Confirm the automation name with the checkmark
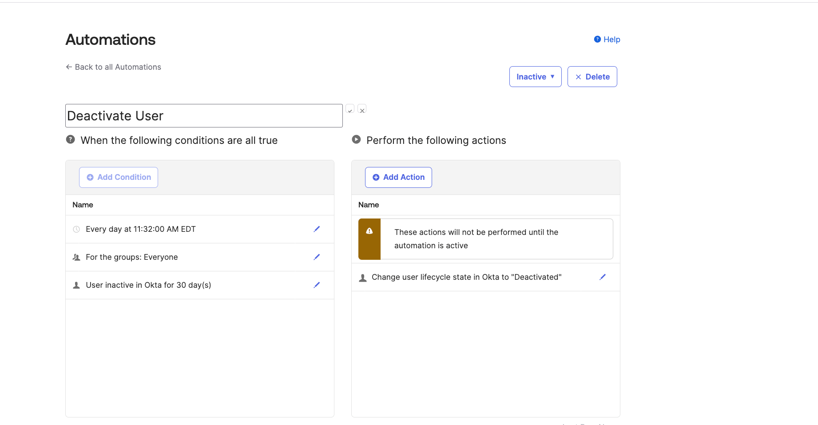 pyautogui.click(x=350, y=109)
